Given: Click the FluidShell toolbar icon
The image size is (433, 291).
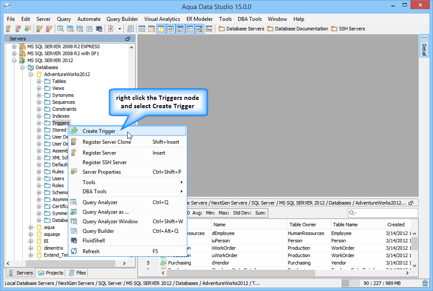Looking at the screenshot, I should coord(99,29).
